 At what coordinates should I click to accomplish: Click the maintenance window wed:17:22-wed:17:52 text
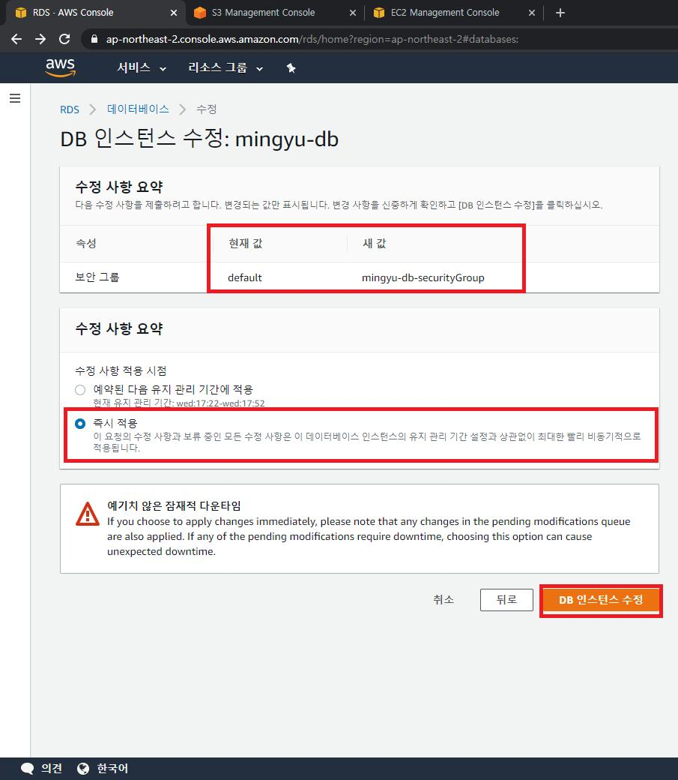coord(220,403)
